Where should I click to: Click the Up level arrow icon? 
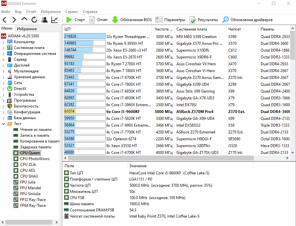tap(24, 20)
